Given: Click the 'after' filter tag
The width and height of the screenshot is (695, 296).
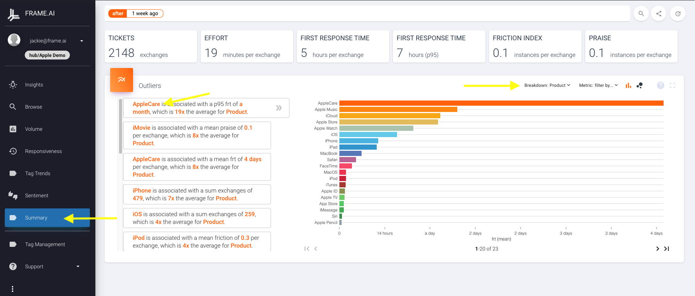Looking at the screenshot, I should [118, 13].
